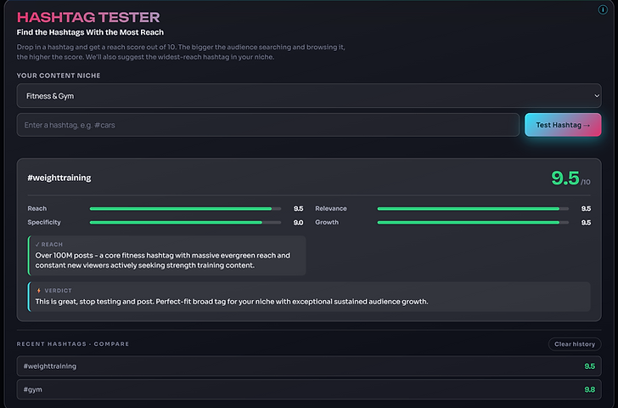This screenshot has width=618, height=408.
Task: Click the Growth progress bar
Action: [x=473, y=223]
